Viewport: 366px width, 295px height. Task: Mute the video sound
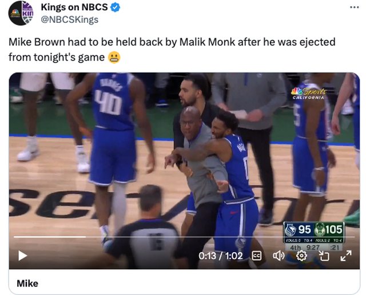[279, 256]
